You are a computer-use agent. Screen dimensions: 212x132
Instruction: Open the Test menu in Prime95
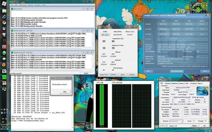12,5
